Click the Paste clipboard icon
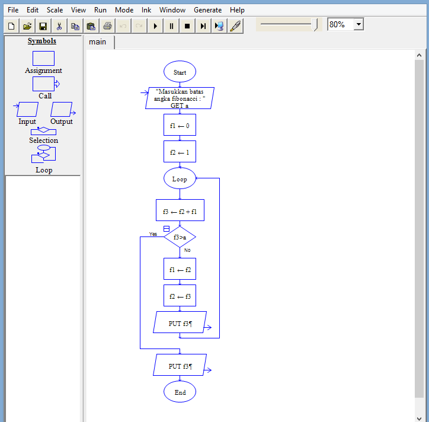Image resolution: width=429 pixels, height=422 pixels. point(91,26)
